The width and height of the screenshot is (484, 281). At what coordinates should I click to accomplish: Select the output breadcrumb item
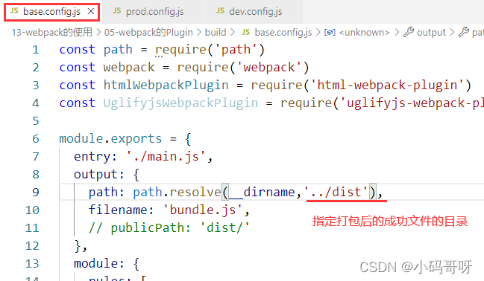[431, 32]
